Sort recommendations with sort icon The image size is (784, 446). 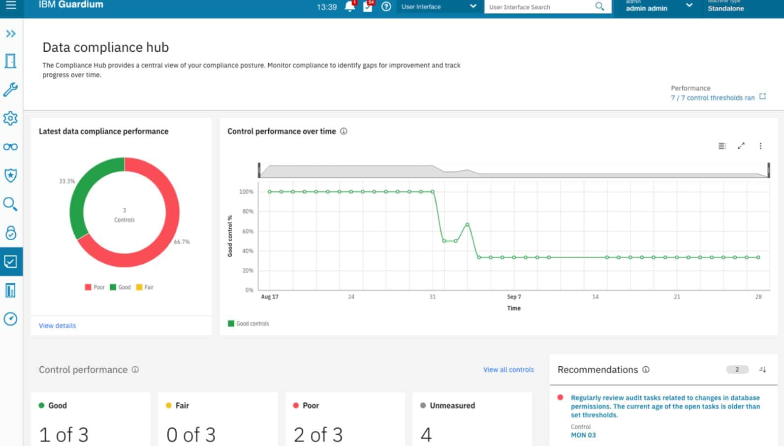[762, 369]
